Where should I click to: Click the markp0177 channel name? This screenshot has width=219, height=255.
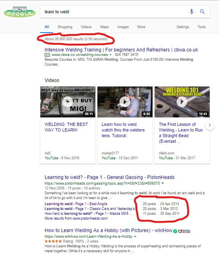point(110,153)
